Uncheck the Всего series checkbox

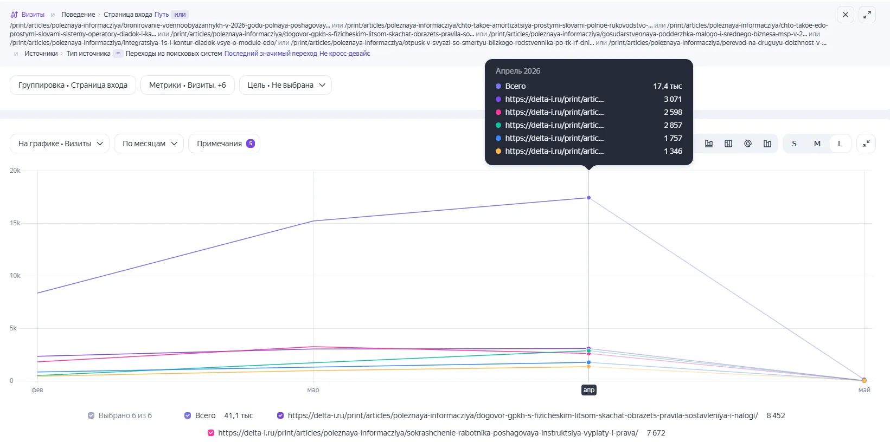[x=188, y=415]
